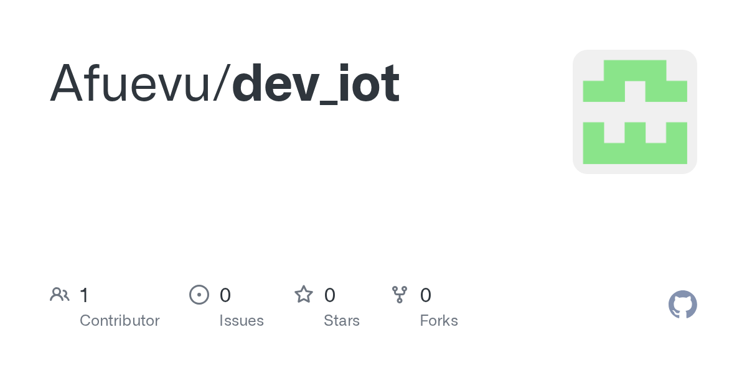Screen dimensions: 747x373
Task: Click the lower green shape in the avatar
Action: point(634,152)
